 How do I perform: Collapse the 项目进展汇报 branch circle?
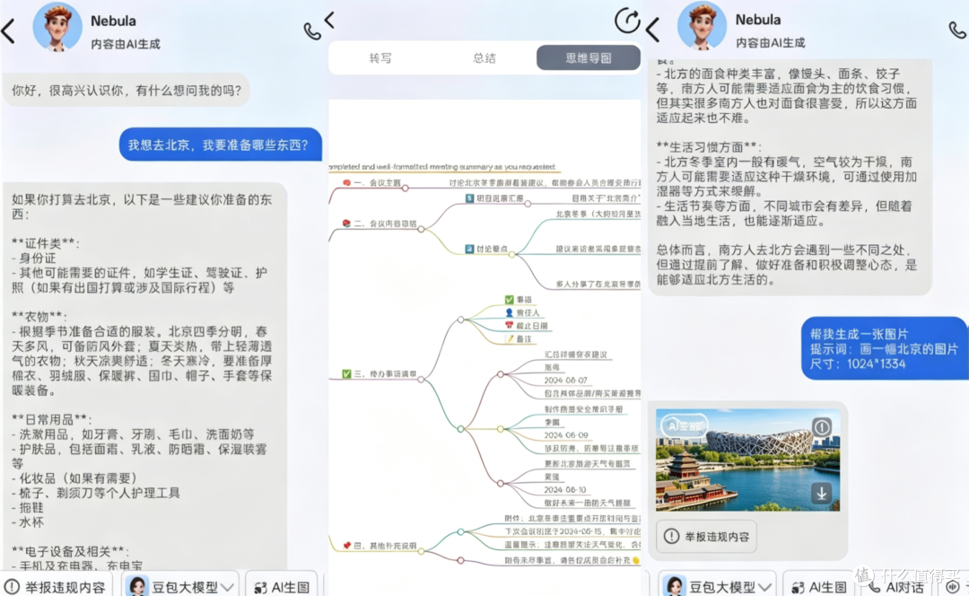coord(528,204)
